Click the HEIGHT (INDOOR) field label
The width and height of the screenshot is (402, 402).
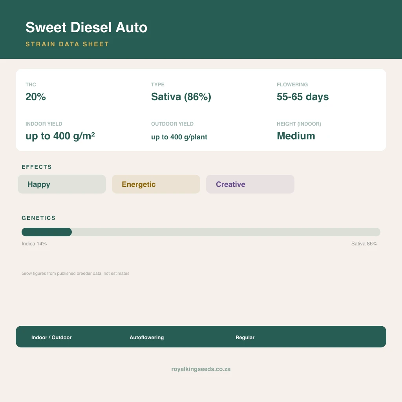click(299, 124)
